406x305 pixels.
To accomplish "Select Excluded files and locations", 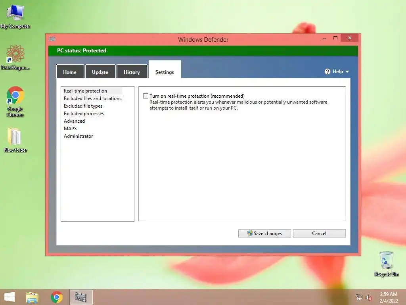I will (x=92, y=98).
